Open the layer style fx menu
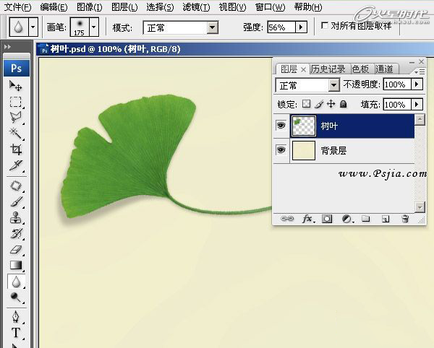Screen dimensions: 434x348 click(x=307, y=218)
